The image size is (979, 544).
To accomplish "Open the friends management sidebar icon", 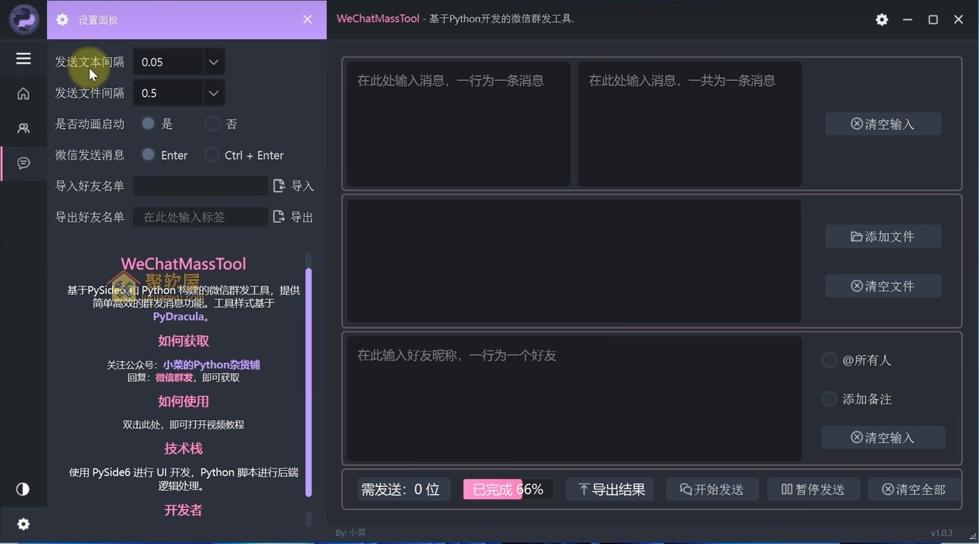I will [x=23, y=128].
